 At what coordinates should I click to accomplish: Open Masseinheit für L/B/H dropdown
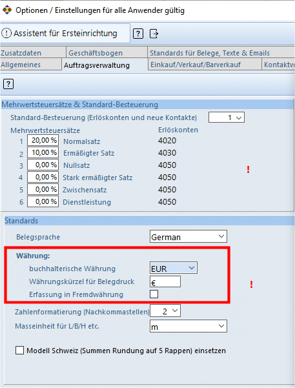(188, 326)
